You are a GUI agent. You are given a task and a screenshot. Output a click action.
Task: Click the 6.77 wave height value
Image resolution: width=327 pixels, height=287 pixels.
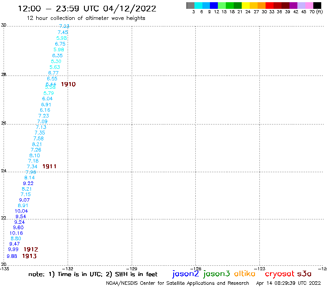point(53,73)
